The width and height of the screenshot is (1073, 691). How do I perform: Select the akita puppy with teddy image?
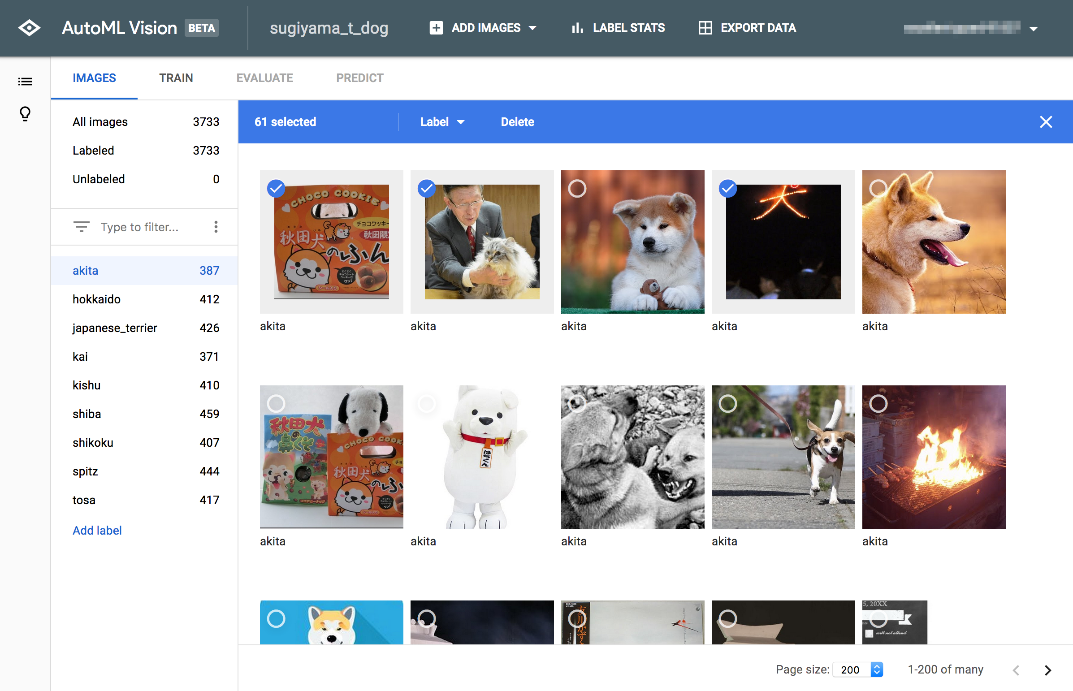tap(577, 189)
